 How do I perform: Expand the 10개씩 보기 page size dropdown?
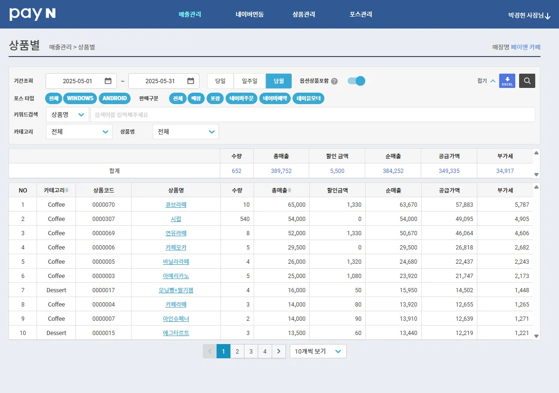click(x=318, y=351)
